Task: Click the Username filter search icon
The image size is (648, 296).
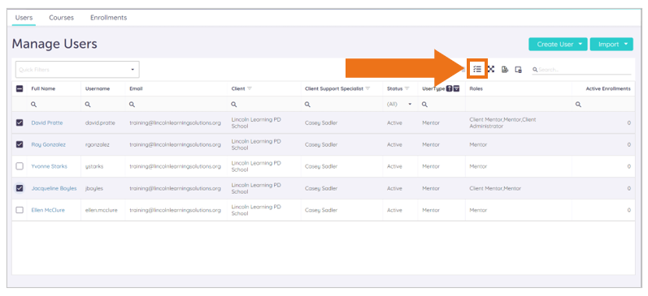Action: tap(88, 105)
